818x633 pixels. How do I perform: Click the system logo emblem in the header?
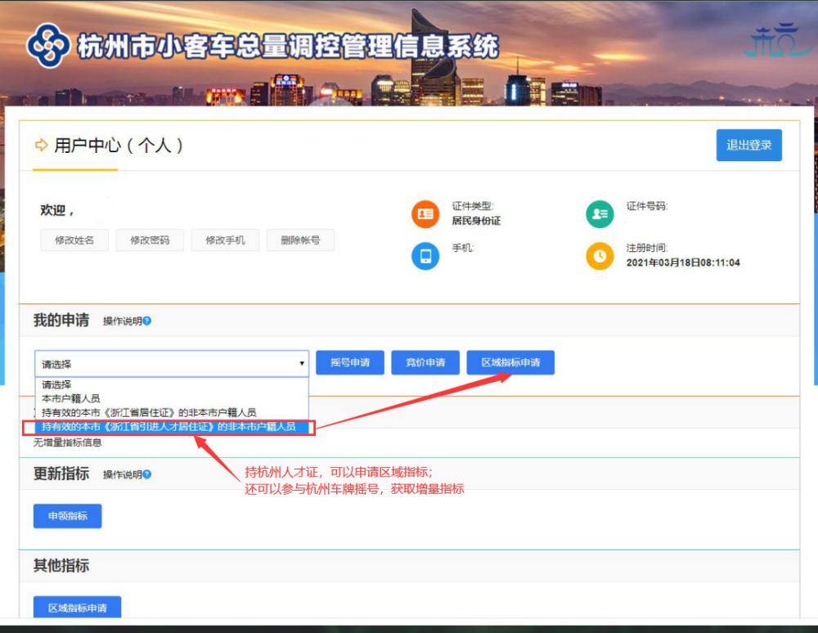[x=48, y=46]
